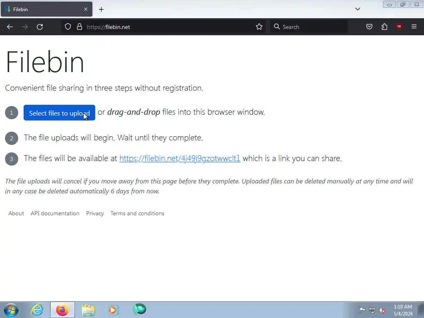The height and width of the screenshot is (318, 424).
Task: Close the Filebin tab
Action: point(86,9)
